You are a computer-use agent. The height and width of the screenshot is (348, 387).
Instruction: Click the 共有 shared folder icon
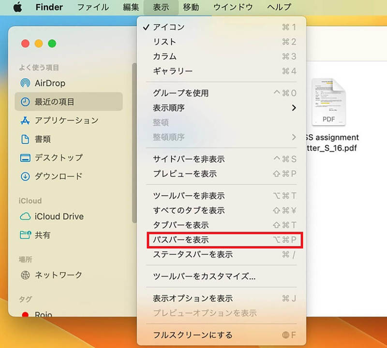point(25,235)
